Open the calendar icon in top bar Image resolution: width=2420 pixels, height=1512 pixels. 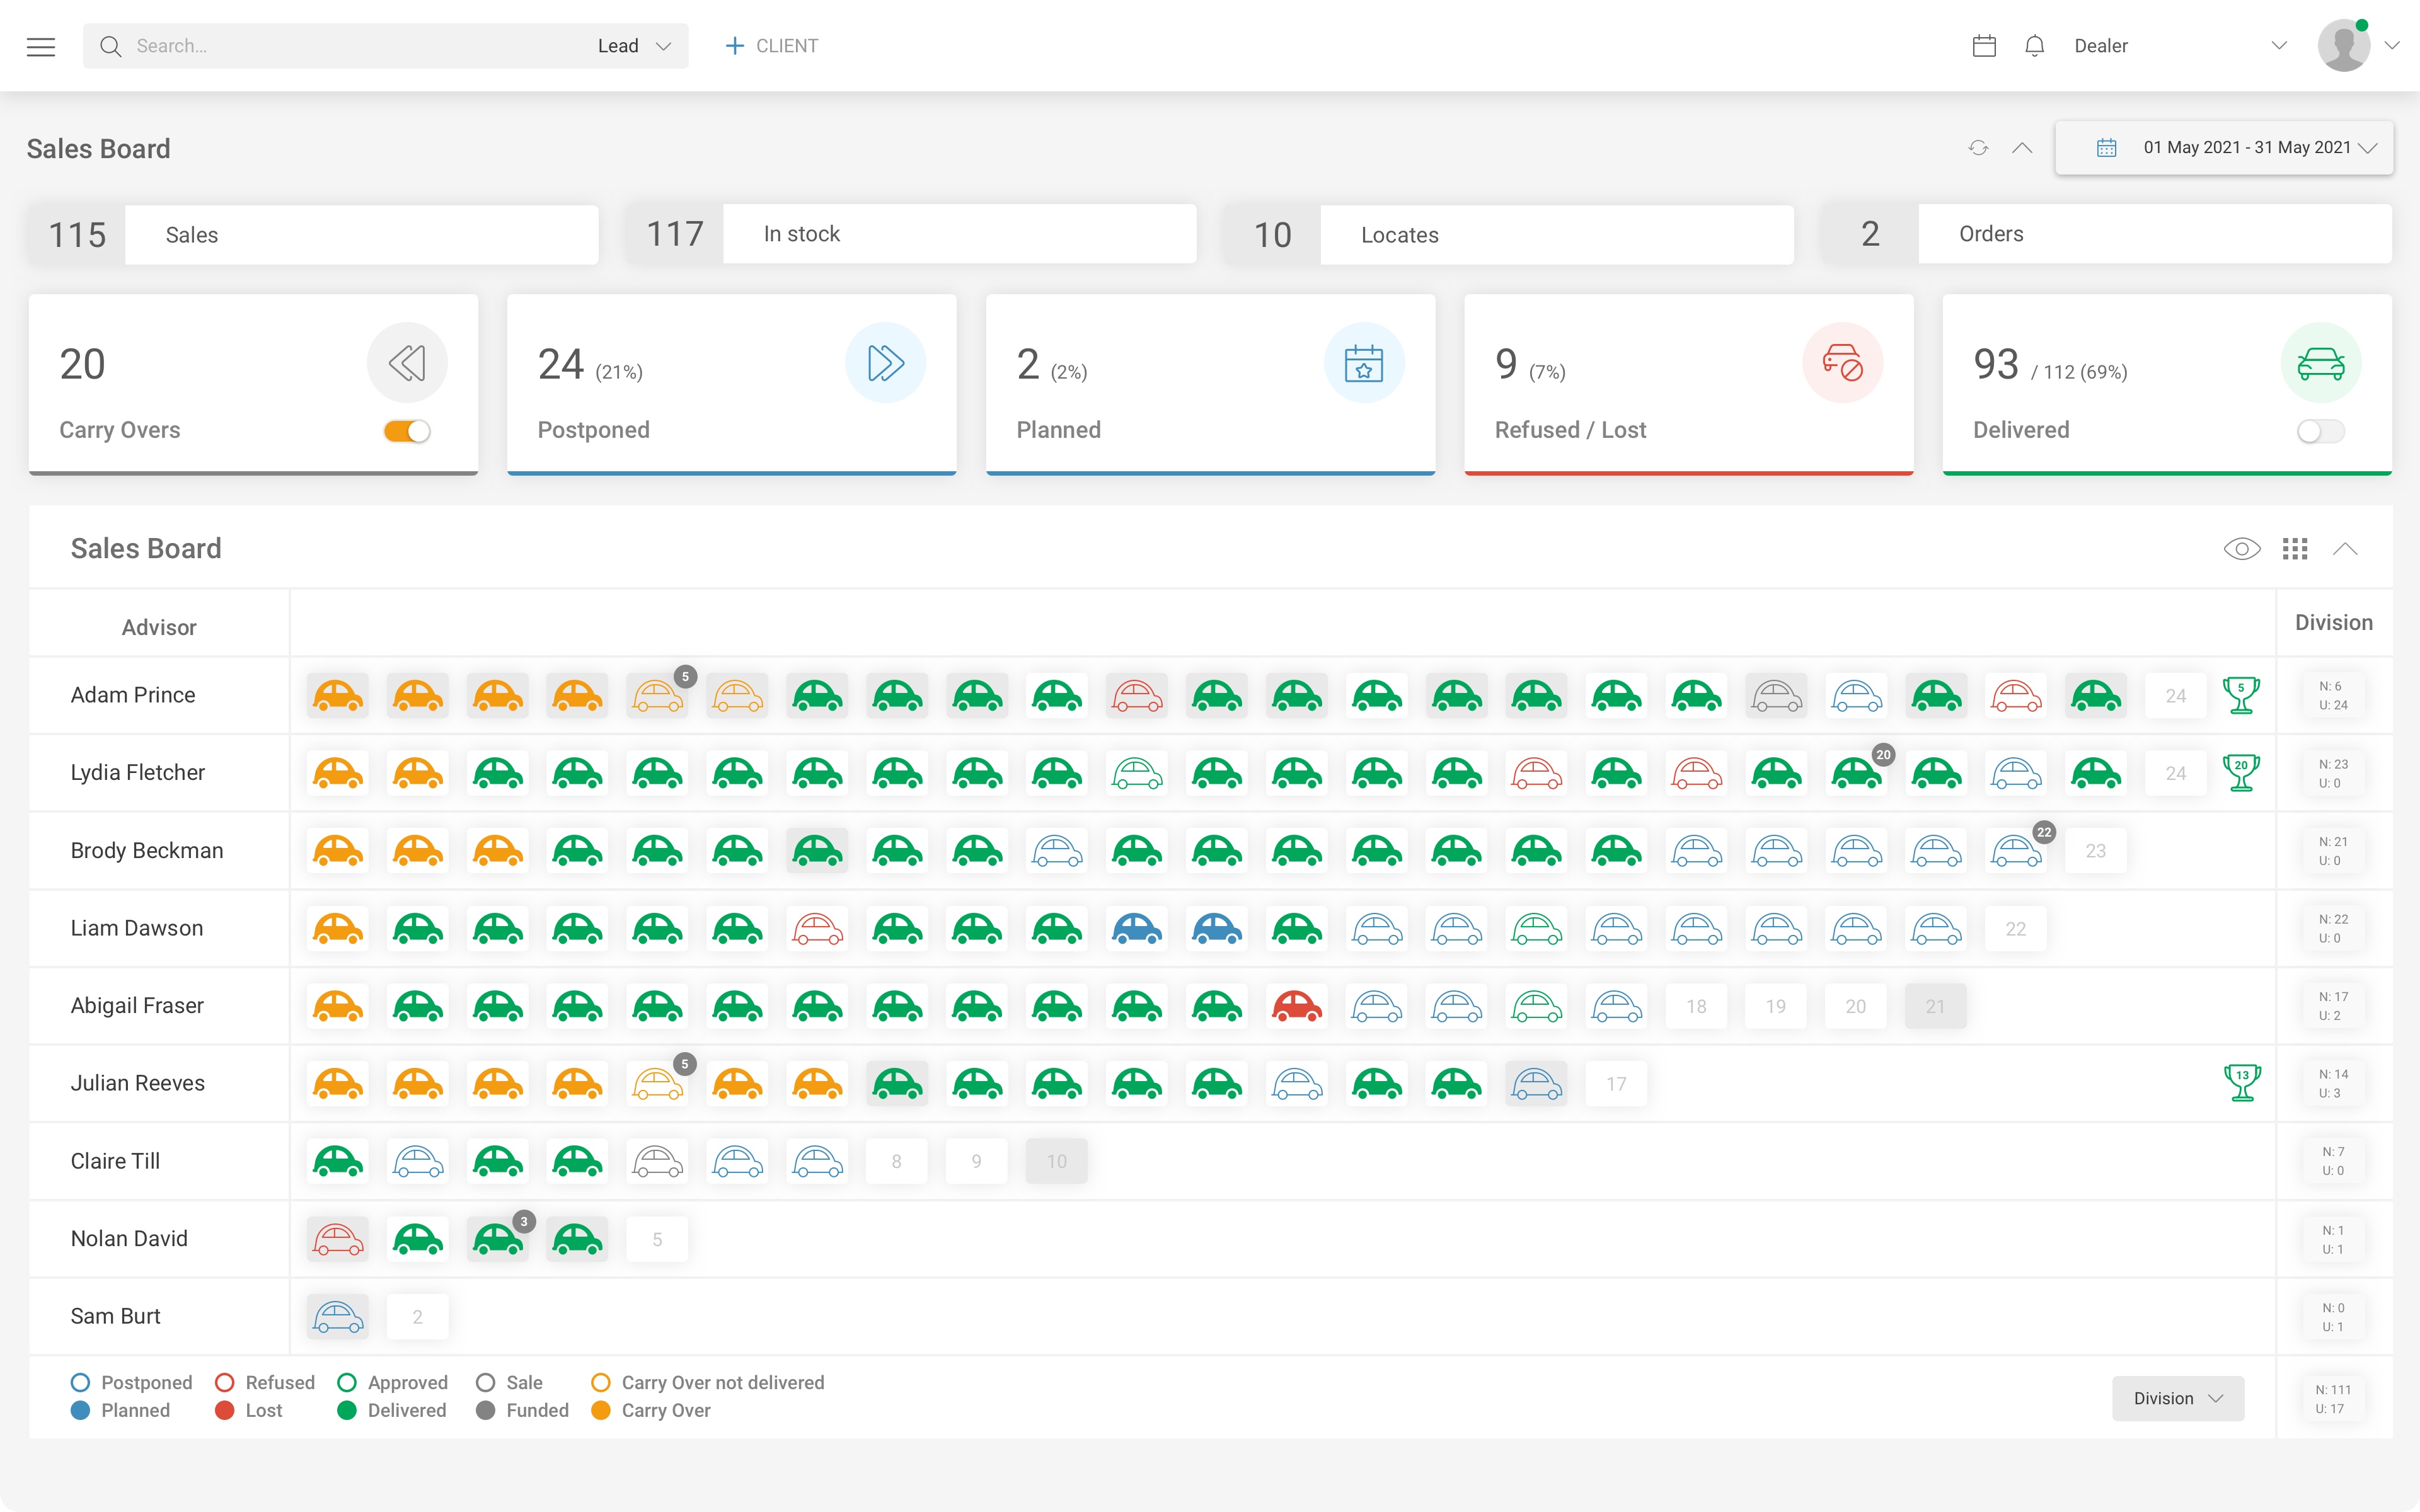1984,46
